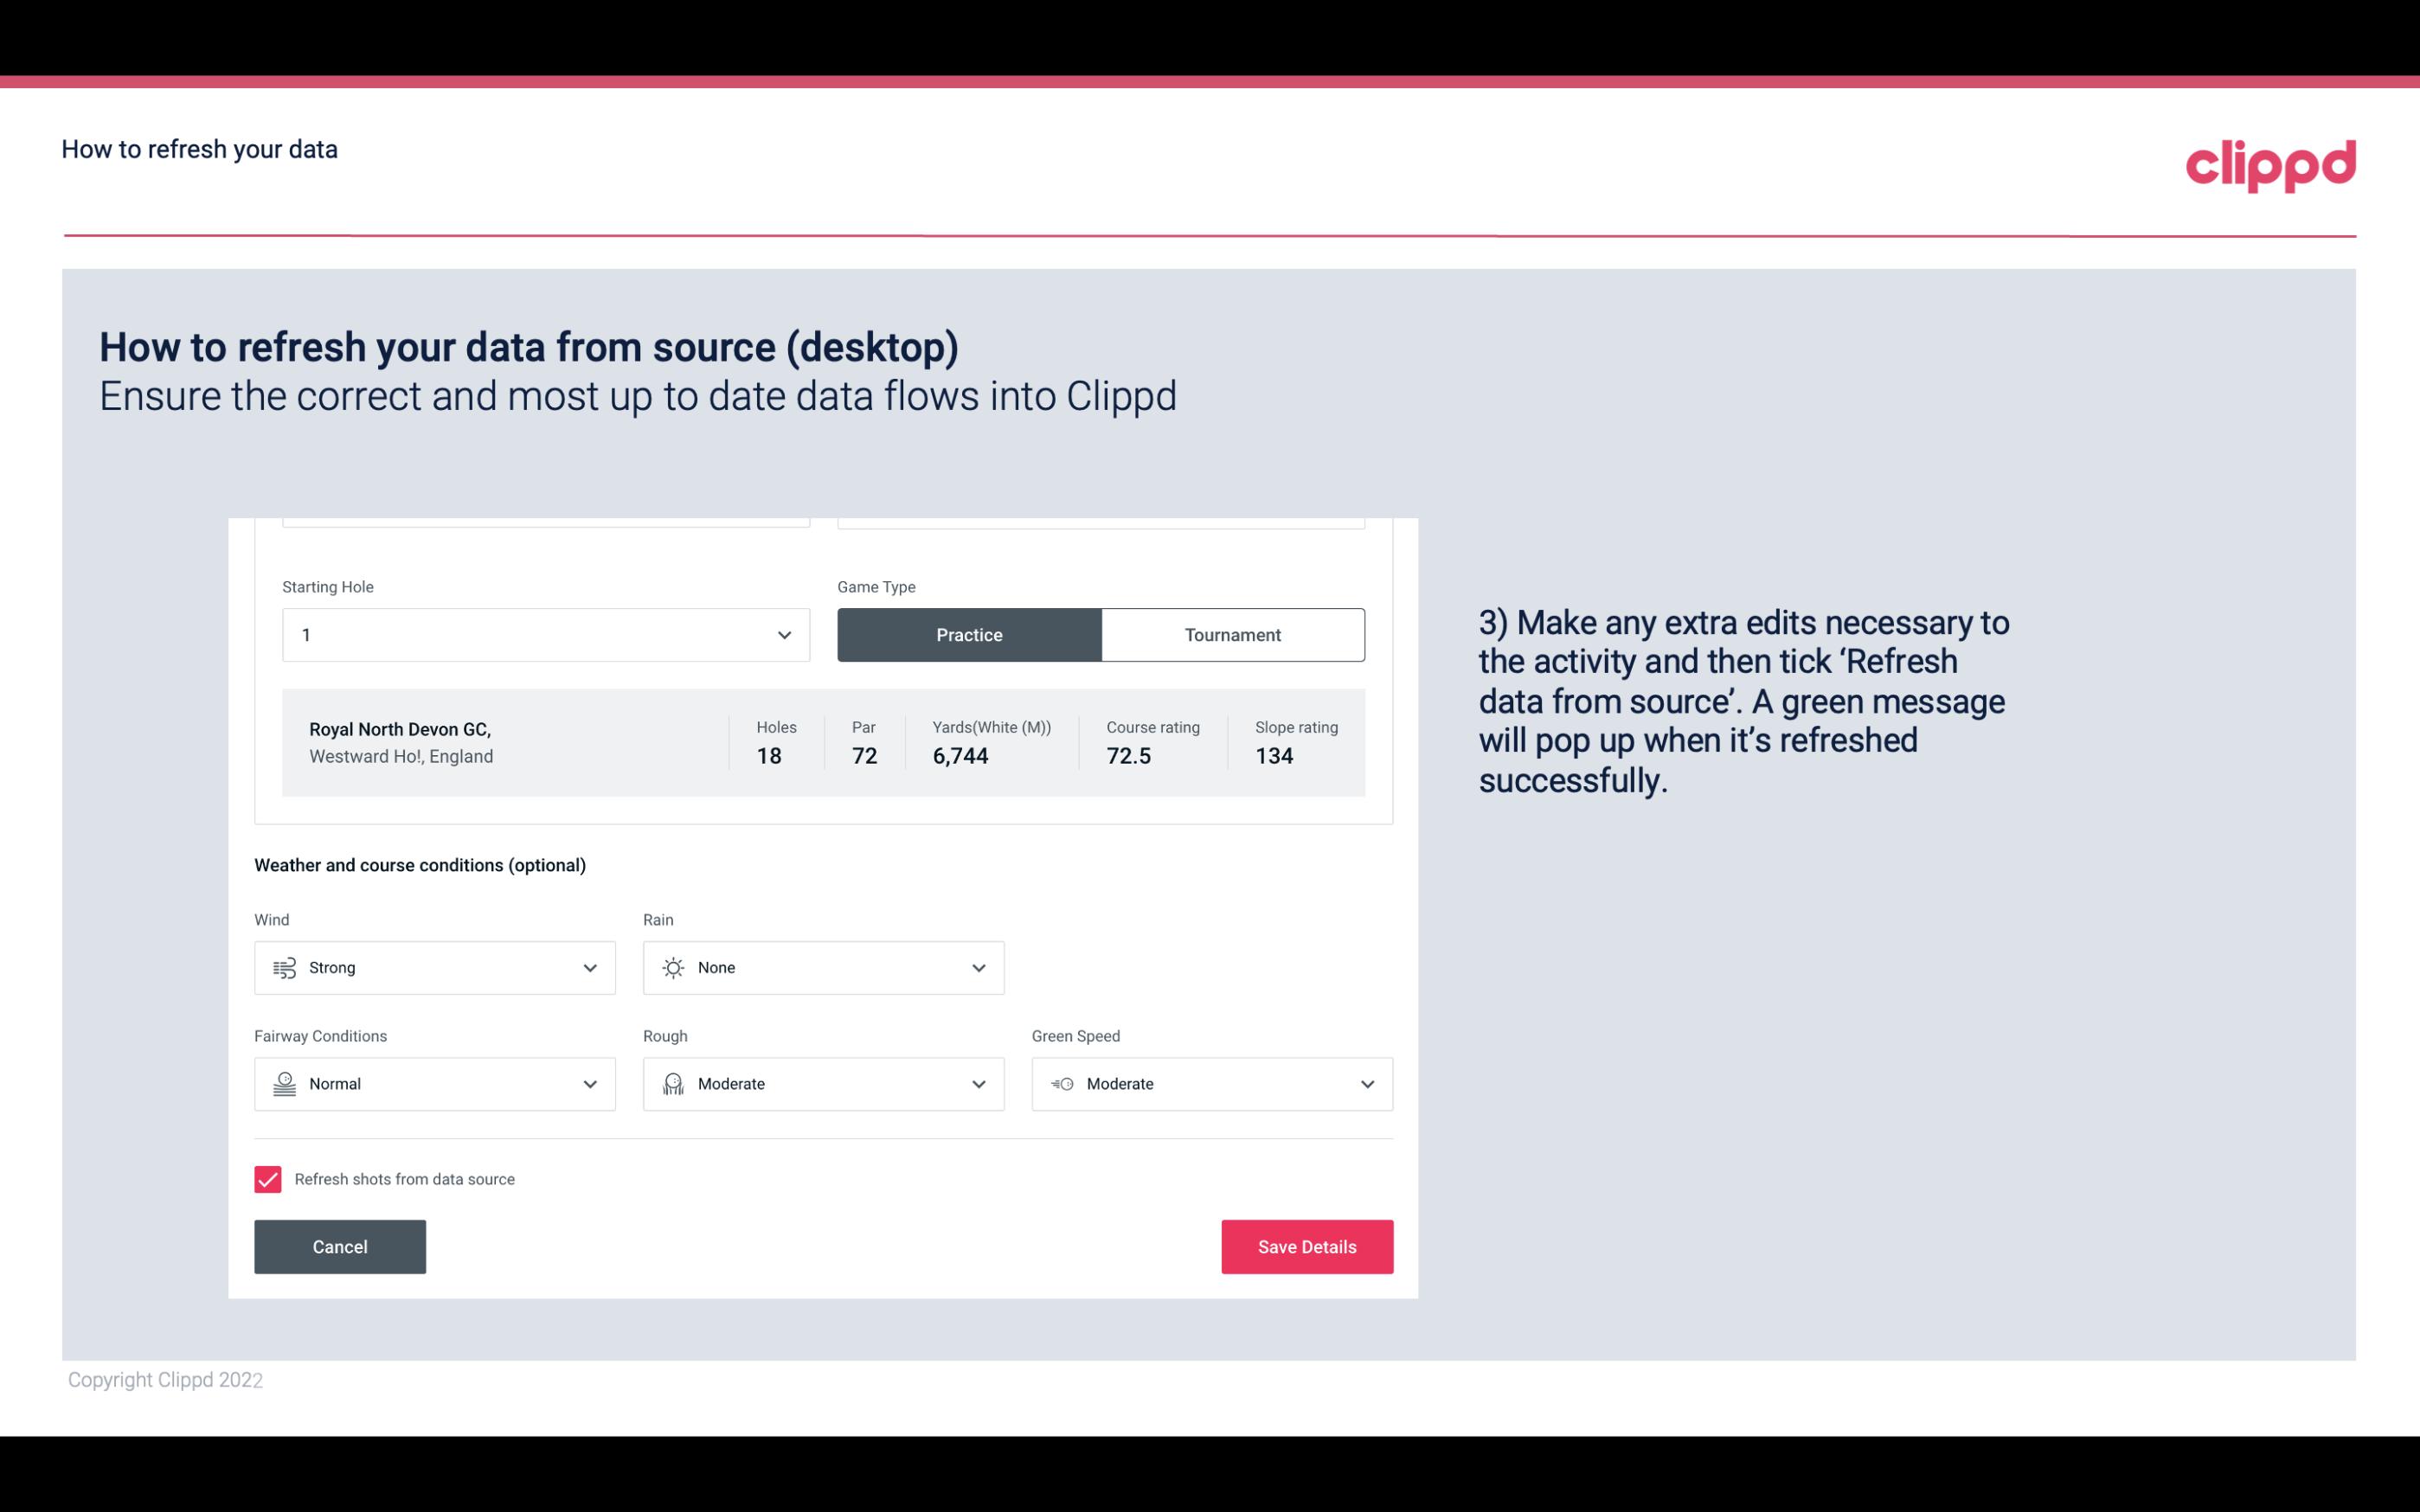Expand the Rough dropdown selector
Image resolution: width=2420 pixels, height=1512 pixels.
(x=978, y=1084)
